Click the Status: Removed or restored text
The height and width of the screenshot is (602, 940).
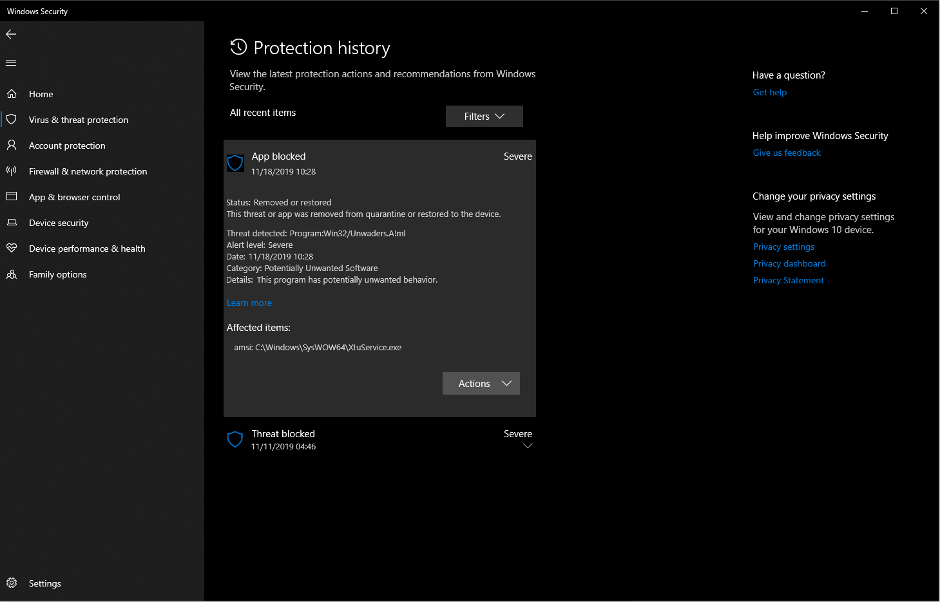279,203
